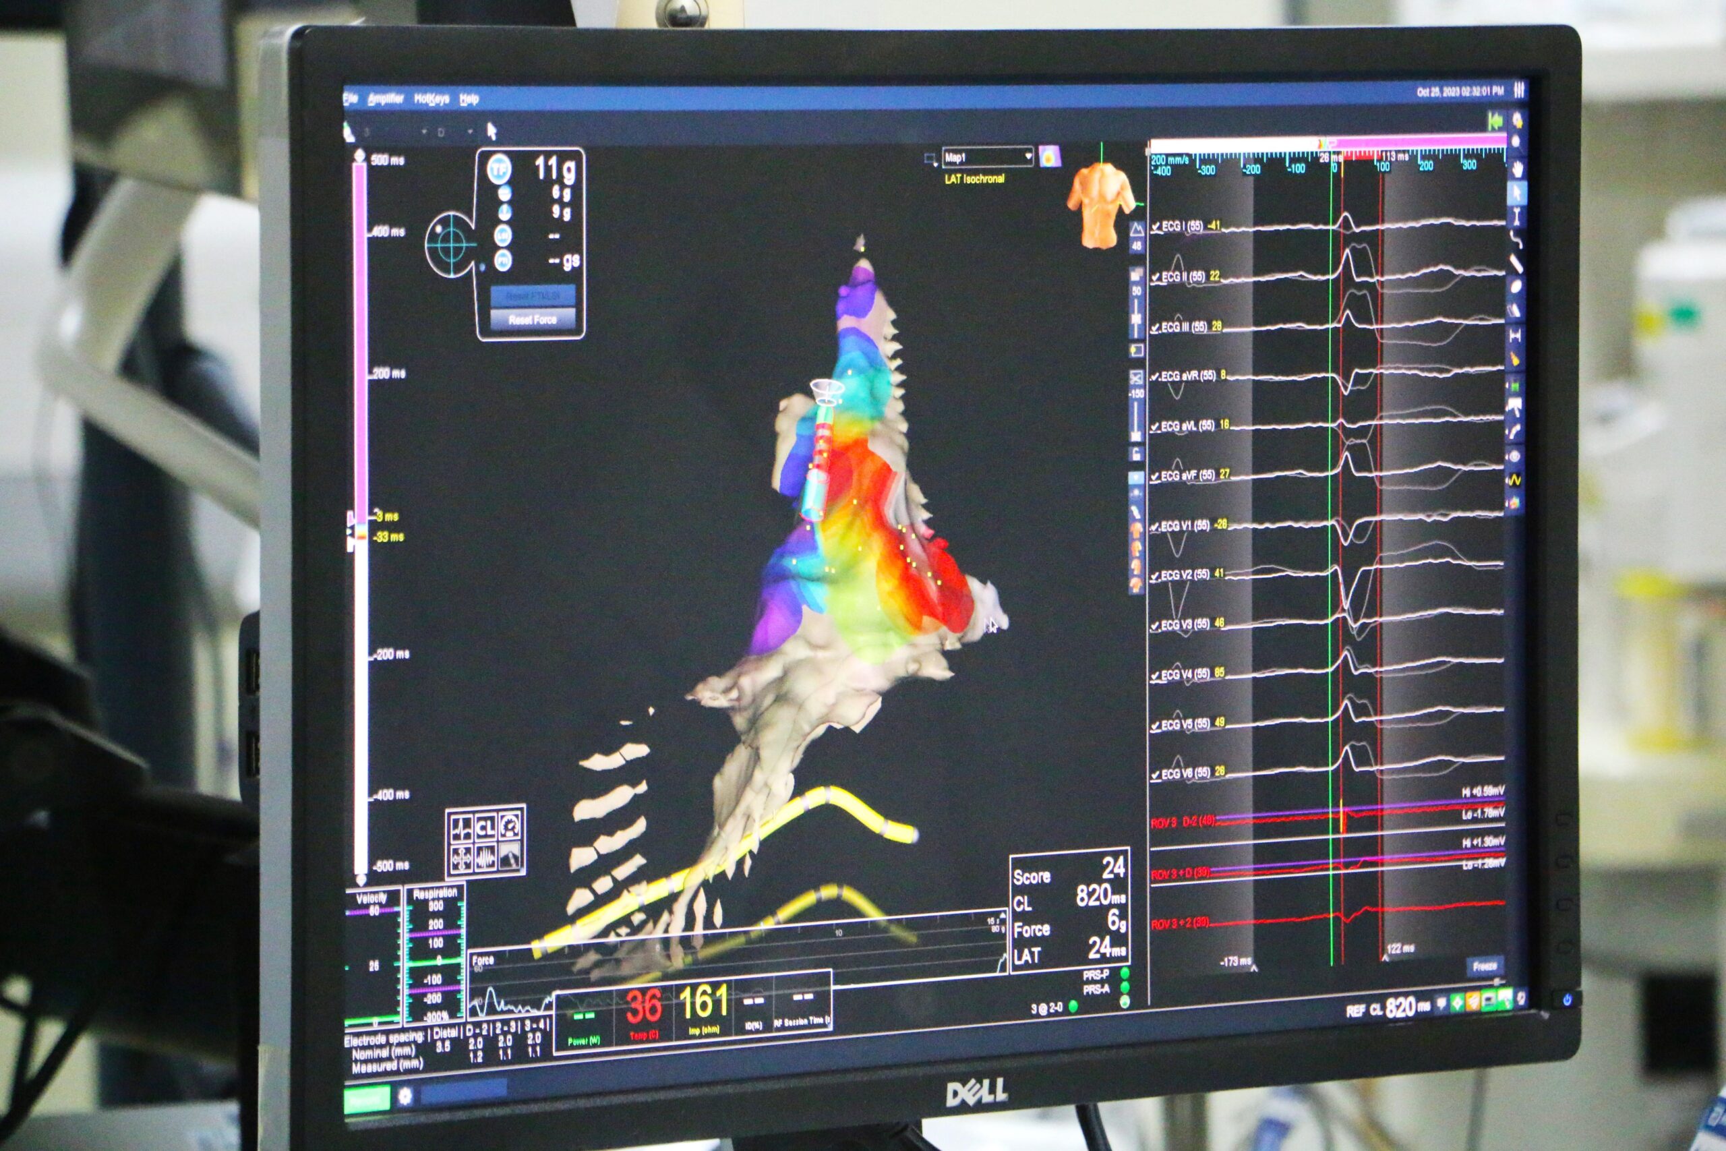Screen dimensions: 1726x1151
Task: Select the horizontal distance measure tool
Action: (x=1516, y=336)
